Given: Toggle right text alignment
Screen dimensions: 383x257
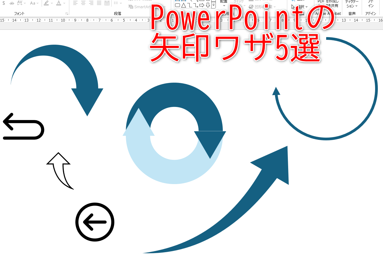Looking at the screenshot, I should pyautogui.click(x=92, y=3).
